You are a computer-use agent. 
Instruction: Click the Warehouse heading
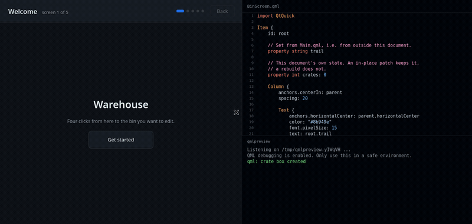(121, 104)
